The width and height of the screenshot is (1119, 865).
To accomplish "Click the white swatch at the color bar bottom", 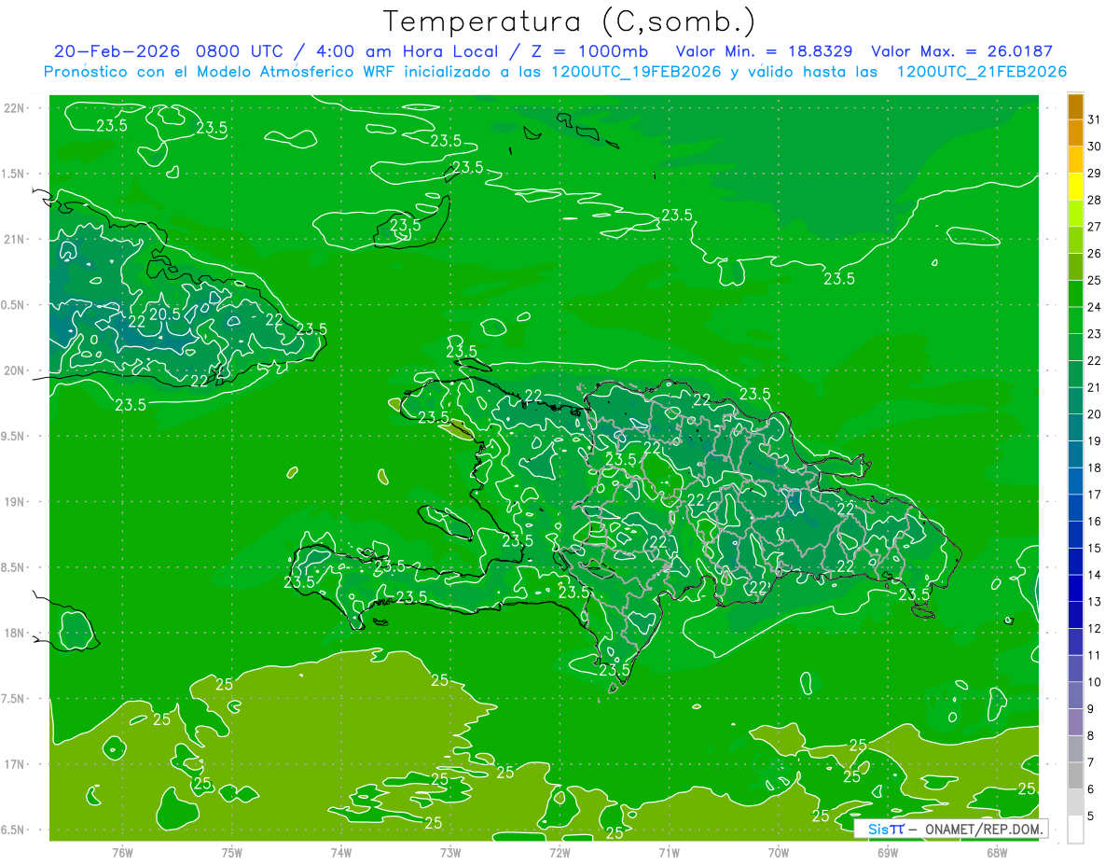I will (1075, 829).
